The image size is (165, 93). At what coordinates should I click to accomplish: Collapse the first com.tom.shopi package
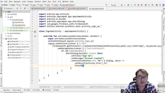pos(8,20)
